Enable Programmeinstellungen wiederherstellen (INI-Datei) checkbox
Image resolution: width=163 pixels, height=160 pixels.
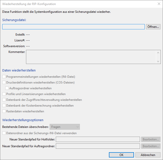4,77
